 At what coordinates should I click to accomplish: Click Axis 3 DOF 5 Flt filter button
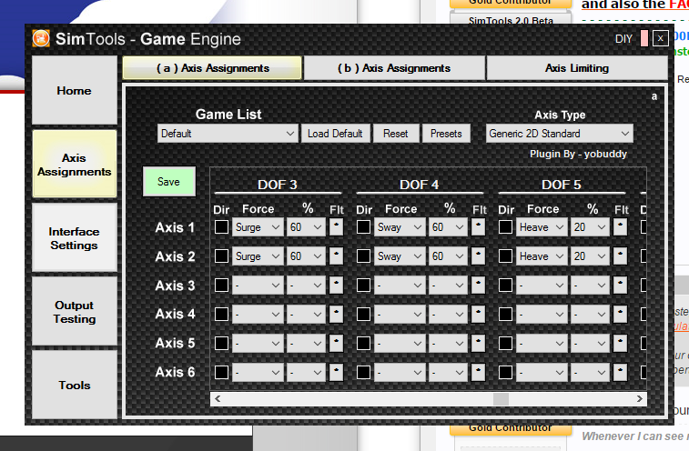[620, 285]
